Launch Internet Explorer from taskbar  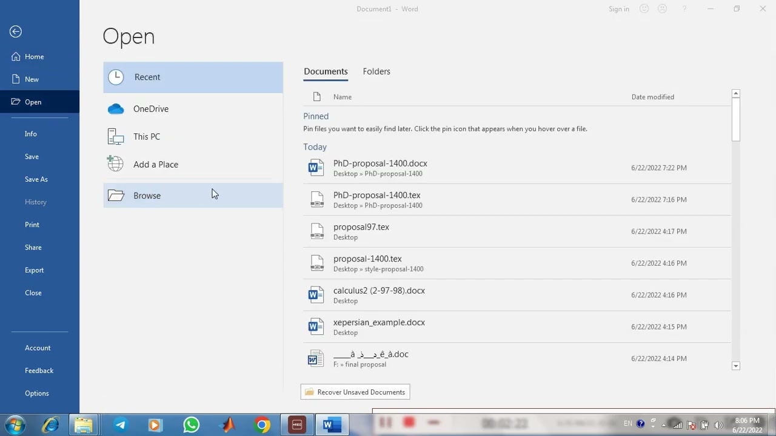tap(50, 425)
